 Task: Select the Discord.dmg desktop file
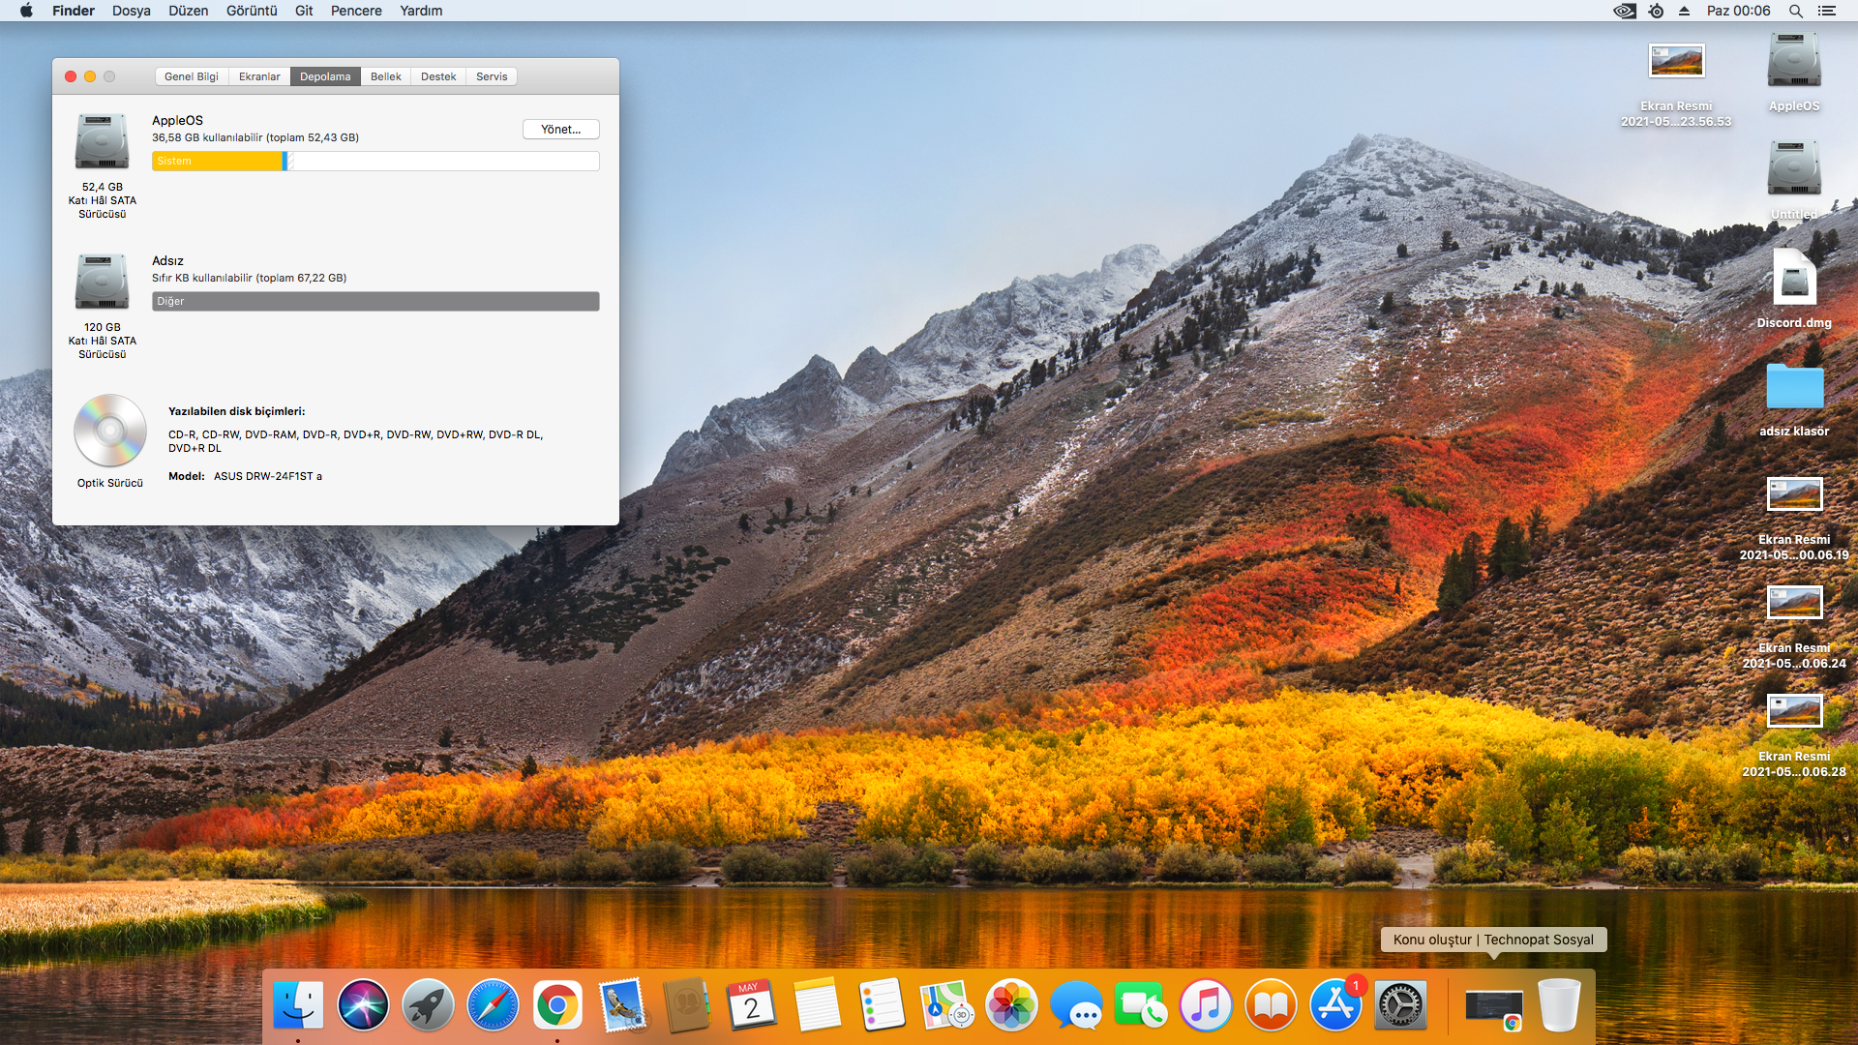[1794, 278]
